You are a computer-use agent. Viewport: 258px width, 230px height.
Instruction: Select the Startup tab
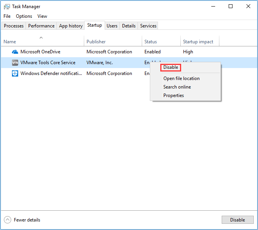95,25
